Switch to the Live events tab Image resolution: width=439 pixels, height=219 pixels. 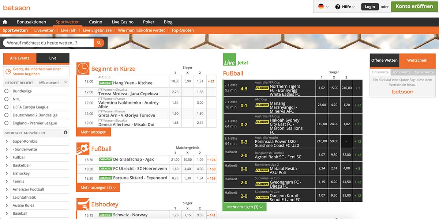(53, 58)
